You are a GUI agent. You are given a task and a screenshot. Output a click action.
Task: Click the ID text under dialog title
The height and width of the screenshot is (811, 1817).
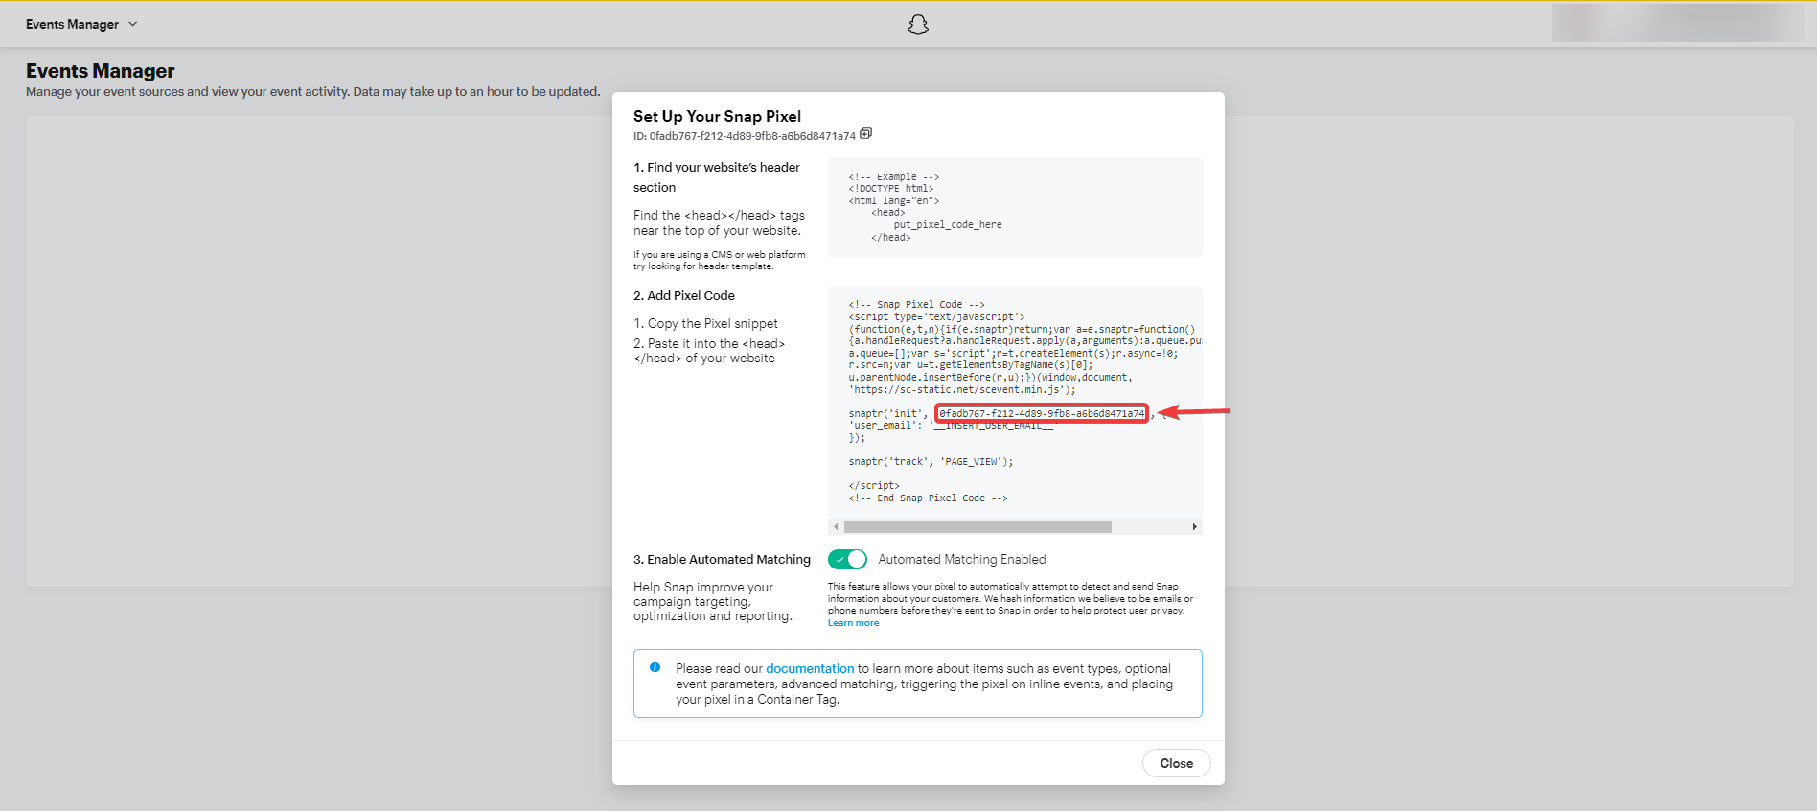coord(744,136)
